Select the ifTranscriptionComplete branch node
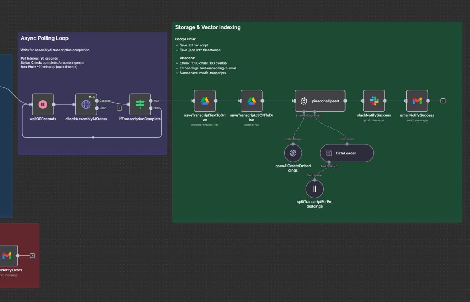Image resolution: width=470 pixels, height=302 pixels. point(140,104)
